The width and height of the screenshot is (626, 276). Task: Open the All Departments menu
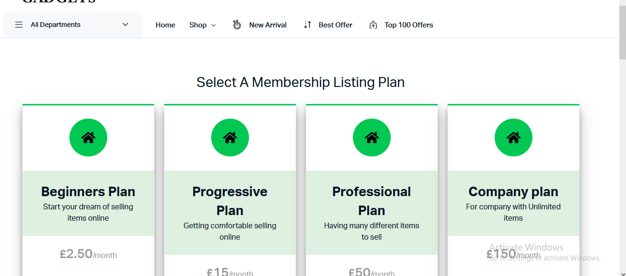click(x=56, y=25)
